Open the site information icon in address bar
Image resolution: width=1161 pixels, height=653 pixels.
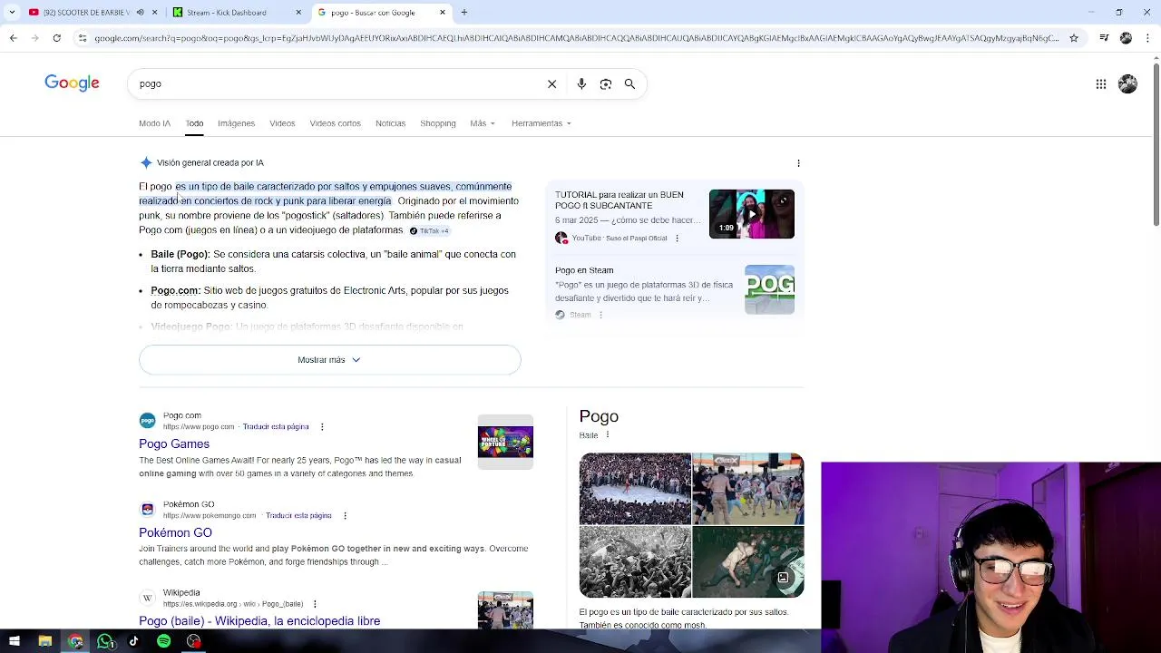pos(83,38)
